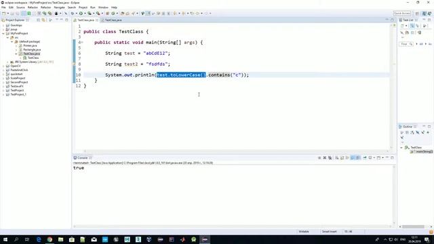Open the Windows Start menu
Image resolution: width=434 pixels, height=244 pixels.
point(5,239)
